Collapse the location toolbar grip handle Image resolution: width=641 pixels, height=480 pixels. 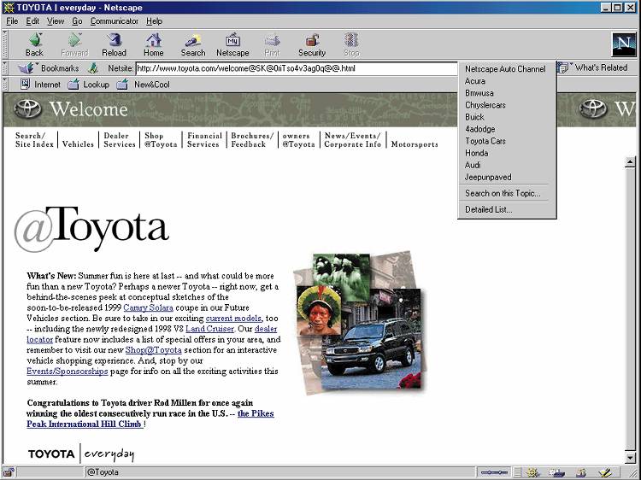click(4, 67)
